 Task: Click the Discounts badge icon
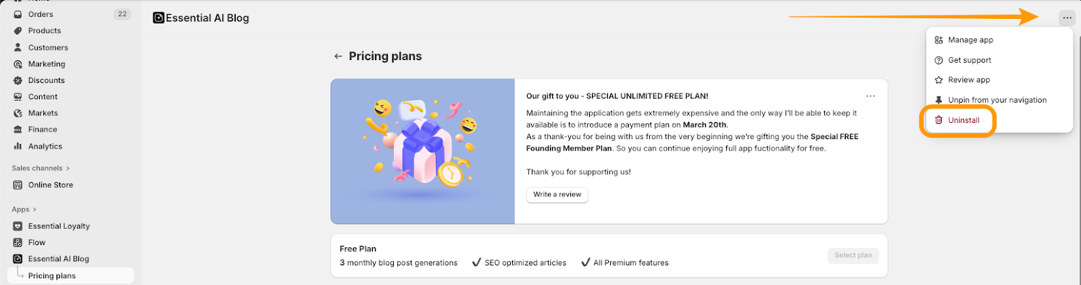[18, 80]
